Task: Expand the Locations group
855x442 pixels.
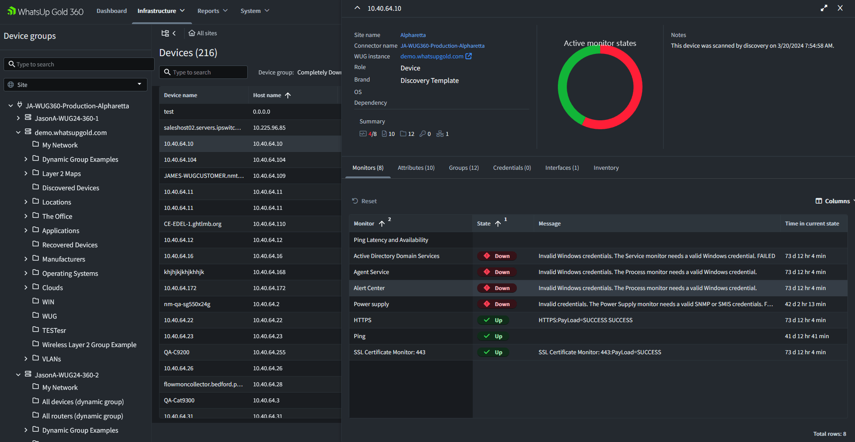Action: [26, 202]
